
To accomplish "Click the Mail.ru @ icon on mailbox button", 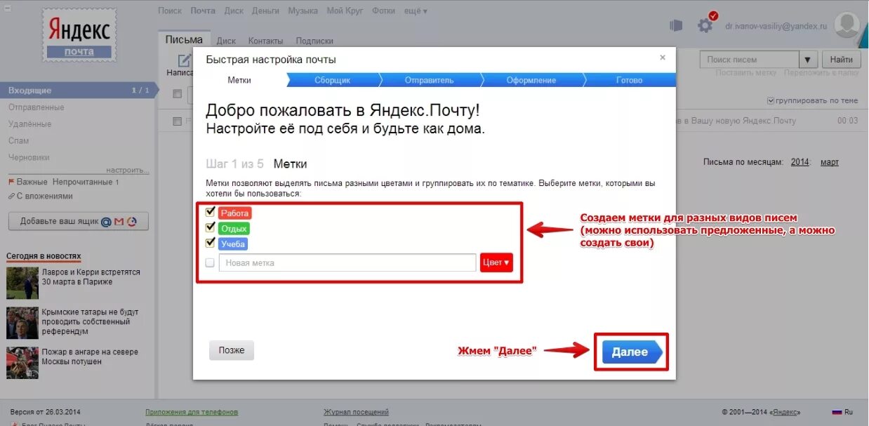I will (x=106, y=222).
